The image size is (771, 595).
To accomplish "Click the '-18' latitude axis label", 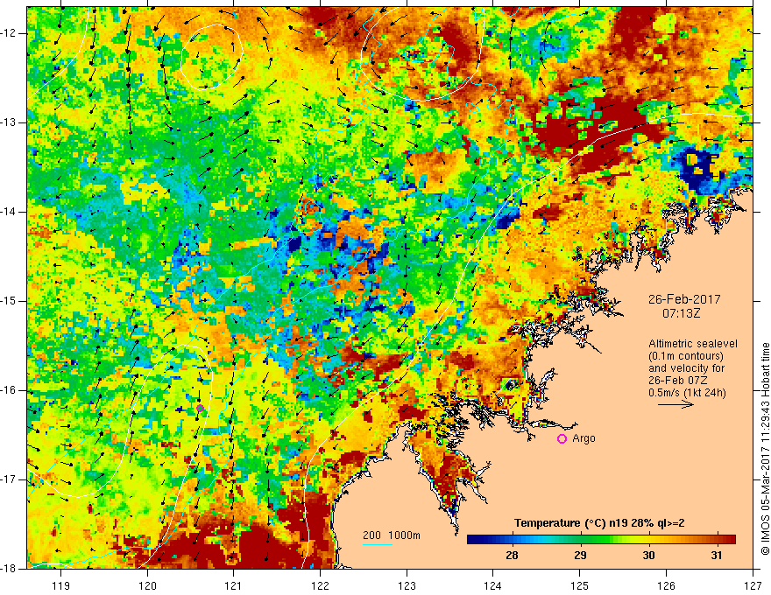I will [10, 569].
